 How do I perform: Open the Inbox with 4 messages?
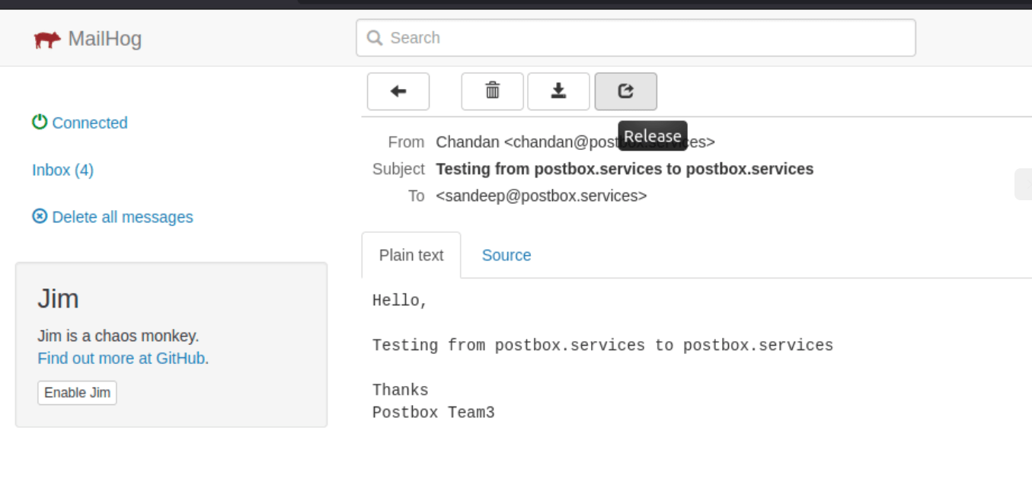click(x=62, y=169)
